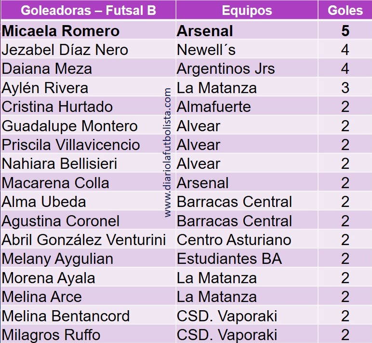Click the diariolafutbolista.com watermark link

(168, 152)
